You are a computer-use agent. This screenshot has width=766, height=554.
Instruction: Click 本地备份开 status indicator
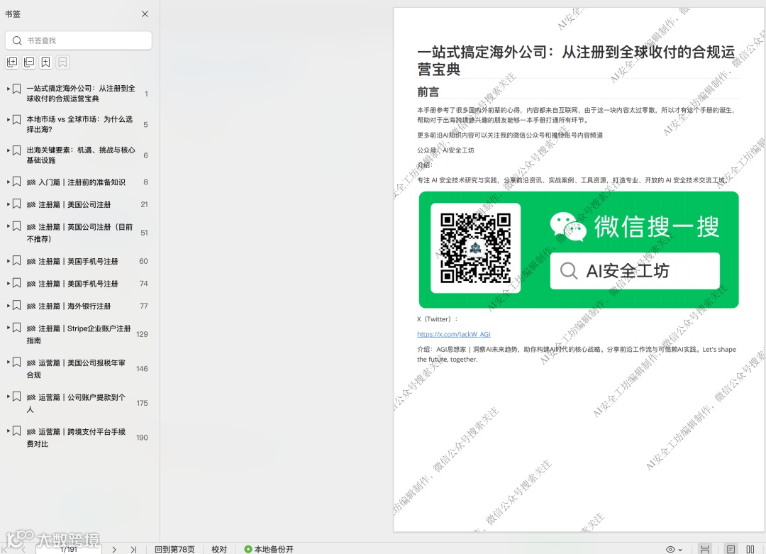(269, 549)
